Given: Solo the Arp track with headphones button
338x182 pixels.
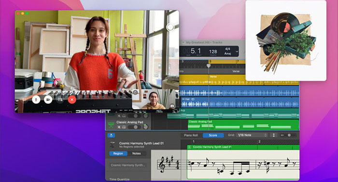Looking at the screenshot, I should (x=124, y=116).
